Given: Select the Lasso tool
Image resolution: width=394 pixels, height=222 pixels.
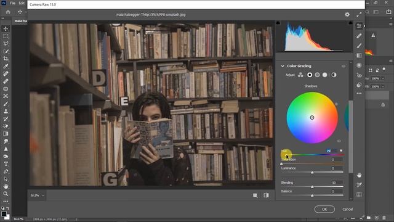Looking at the screenshot, I should (x=6, y=44).
